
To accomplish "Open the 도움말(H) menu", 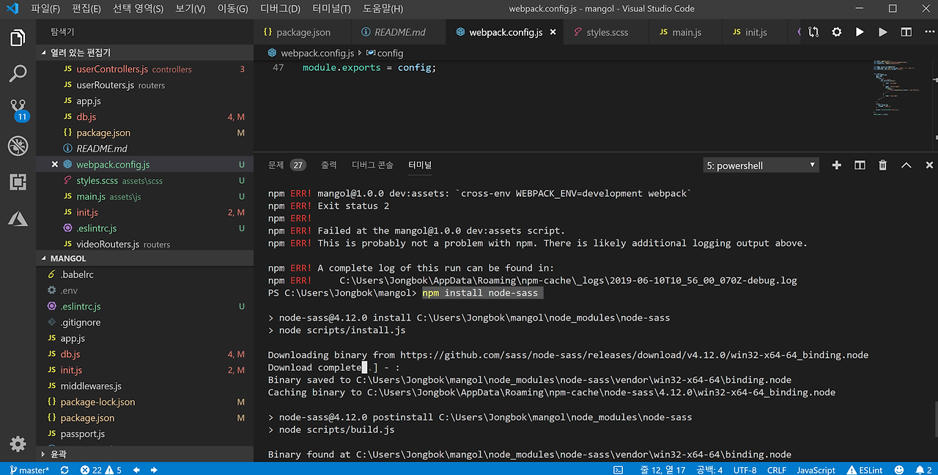I will click(x=383, y=9).
